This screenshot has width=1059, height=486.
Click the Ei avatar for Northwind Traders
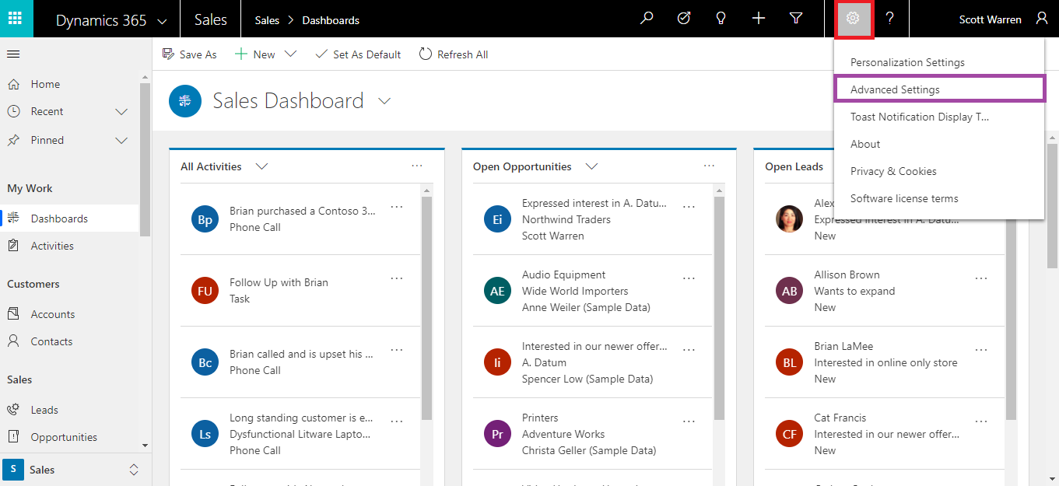pyautogui.click(x=497, y=220)
